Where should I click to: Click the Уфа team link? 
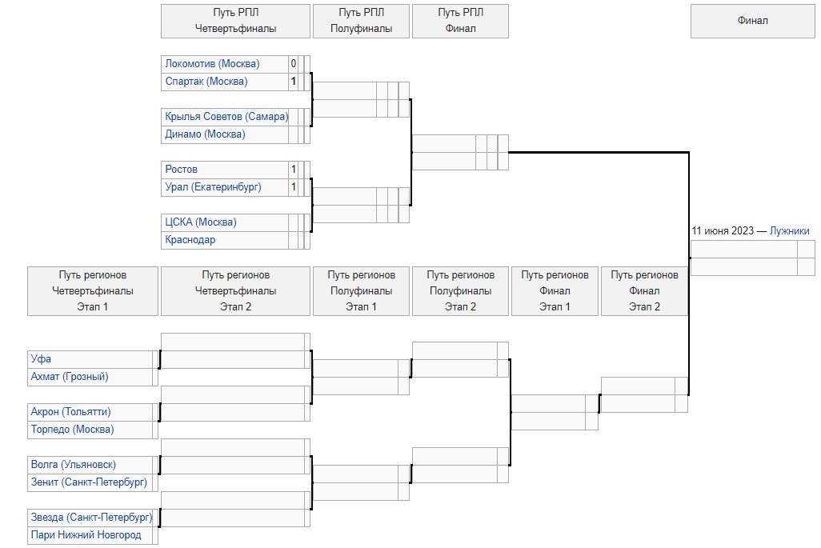pyautogui.click(x=41, y=359)
